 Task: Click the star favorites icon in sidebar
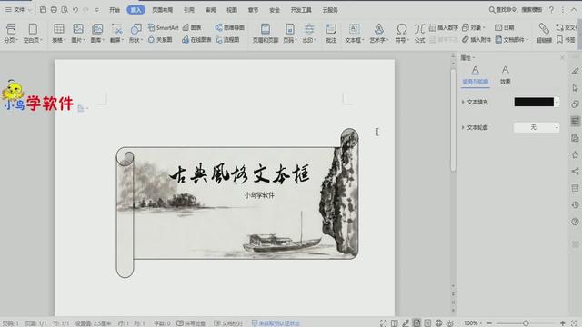point(575,154)
